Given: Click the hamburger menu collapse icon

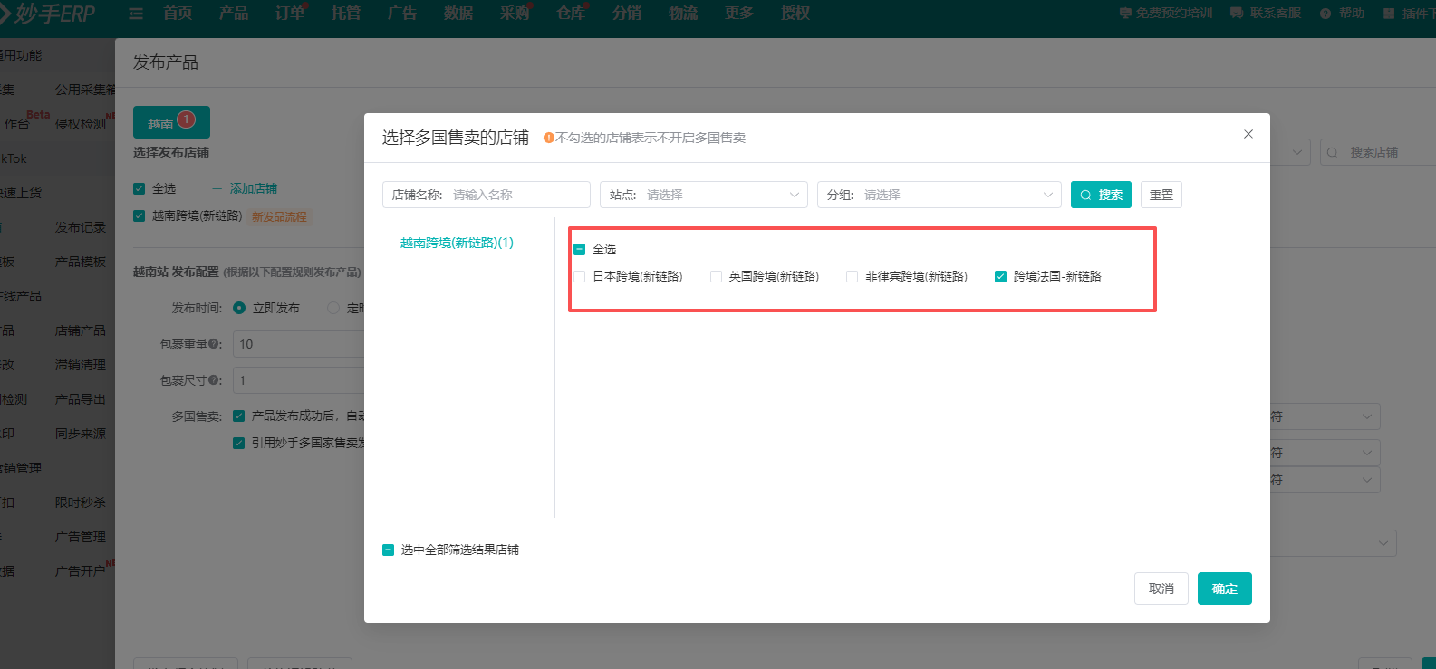Looking at the screenshot, I should [136, 14].
